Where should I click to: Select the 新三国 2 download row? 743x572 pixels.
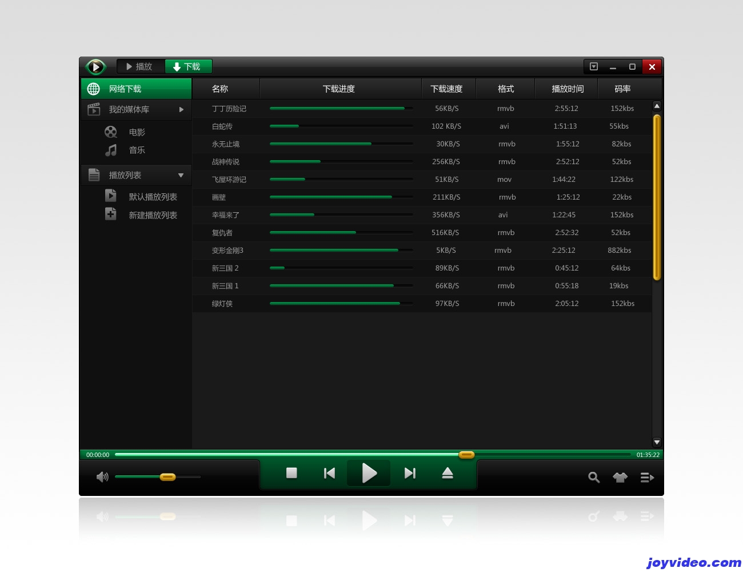[x=422, y=268]
